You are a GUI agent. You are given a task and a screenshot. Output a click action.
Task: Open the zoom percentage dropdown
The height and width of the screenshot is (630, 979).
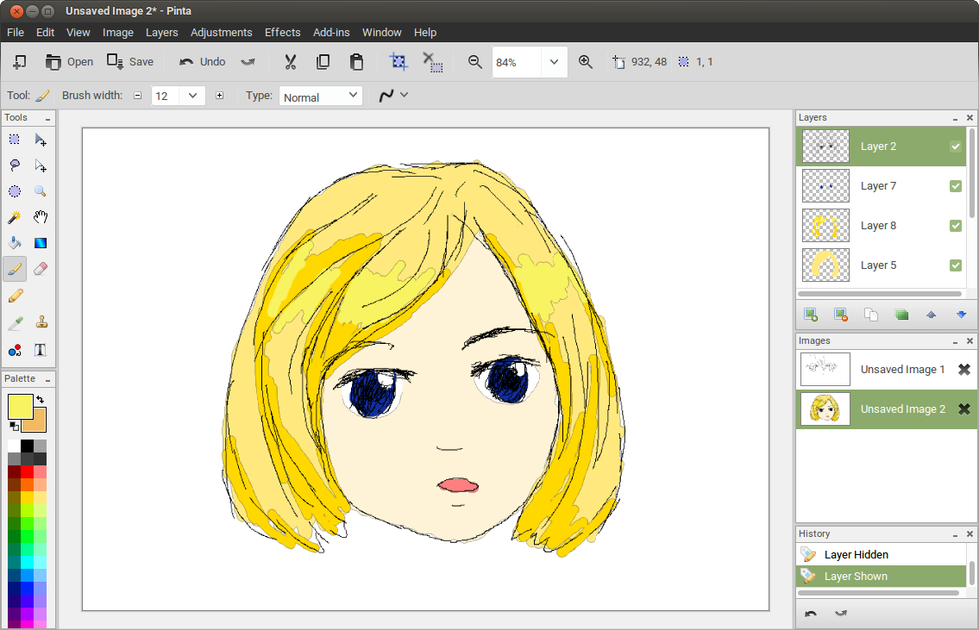tap(554, 62)
